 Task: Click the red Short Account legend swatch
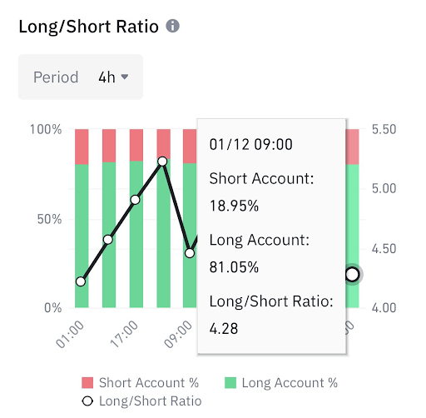pos(87,382)
